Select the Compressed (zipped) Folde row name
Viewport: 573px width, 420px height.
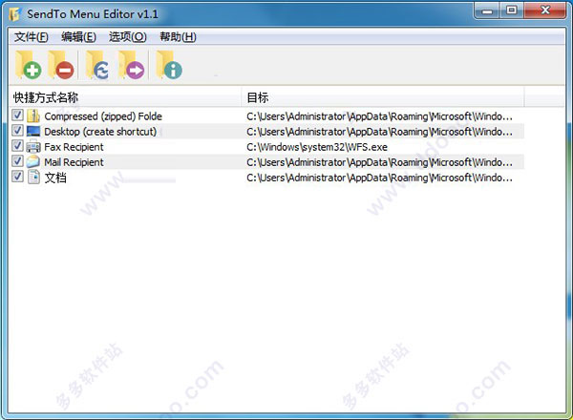103,116
